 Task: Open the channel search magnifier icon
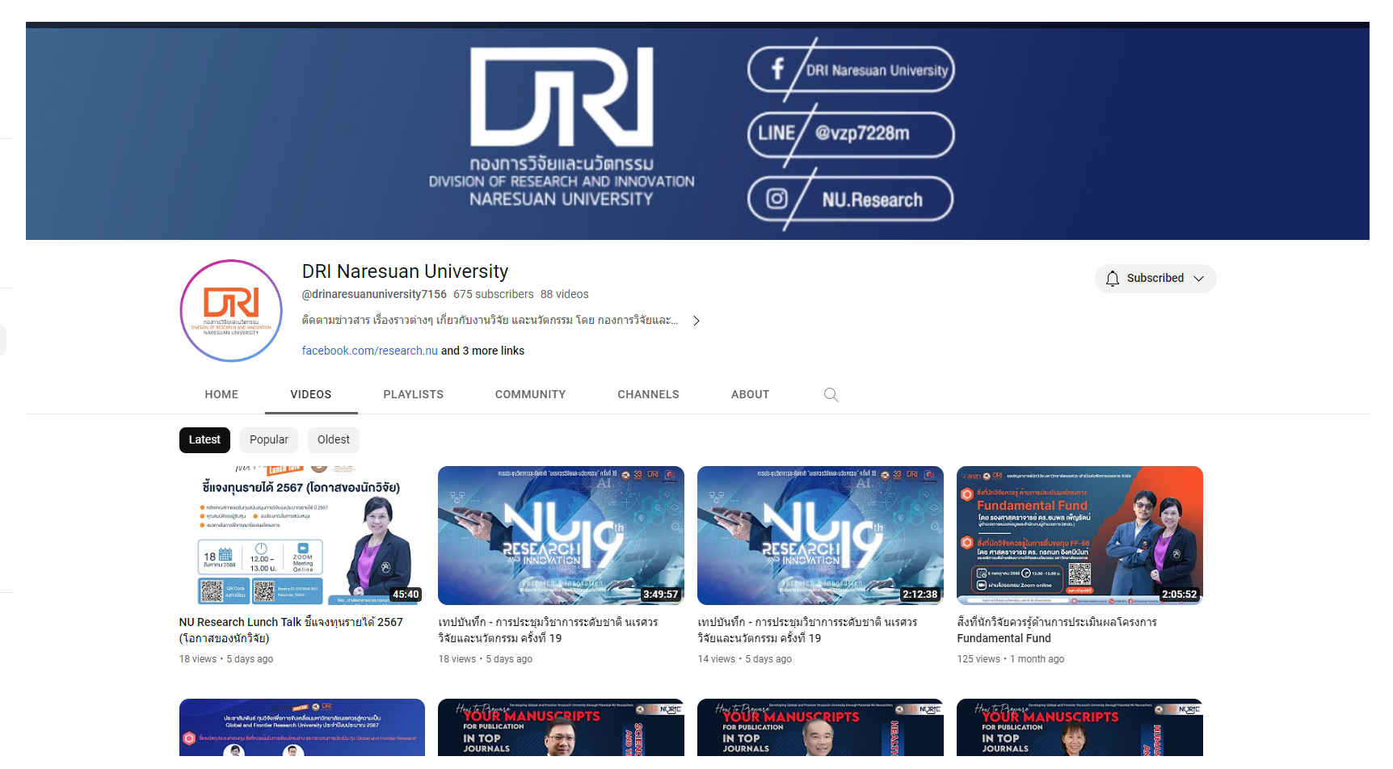831,394
